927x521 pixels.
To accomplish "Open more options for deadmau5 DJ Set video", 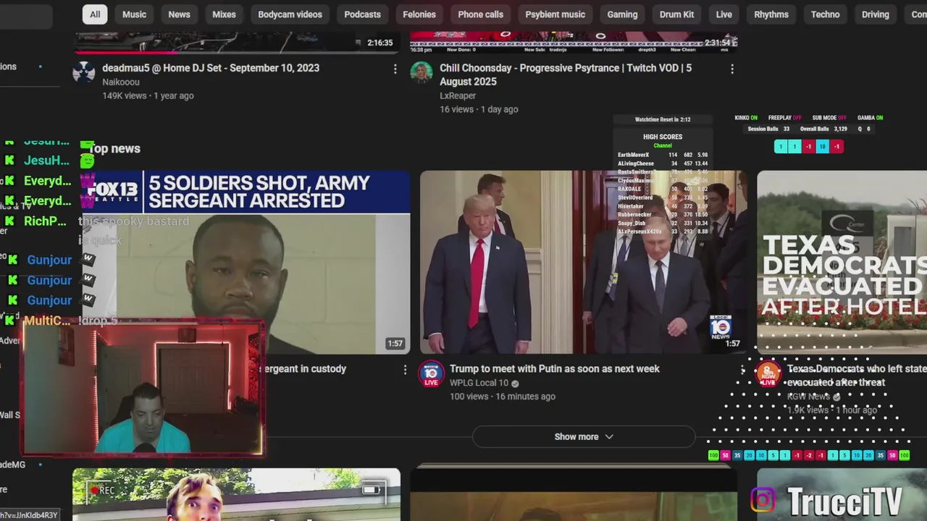I will (395, 69).
